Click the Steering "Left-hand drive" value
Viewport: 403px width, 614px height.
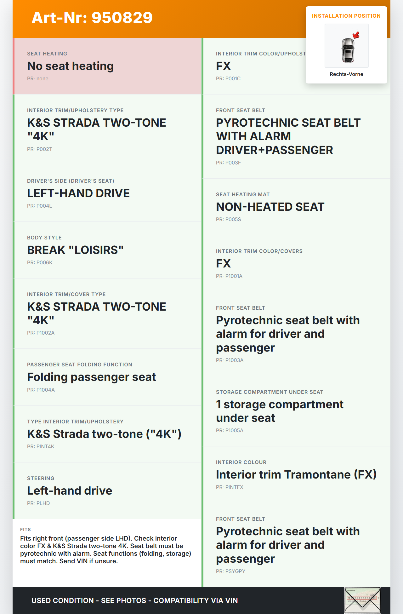coord(70,491)
